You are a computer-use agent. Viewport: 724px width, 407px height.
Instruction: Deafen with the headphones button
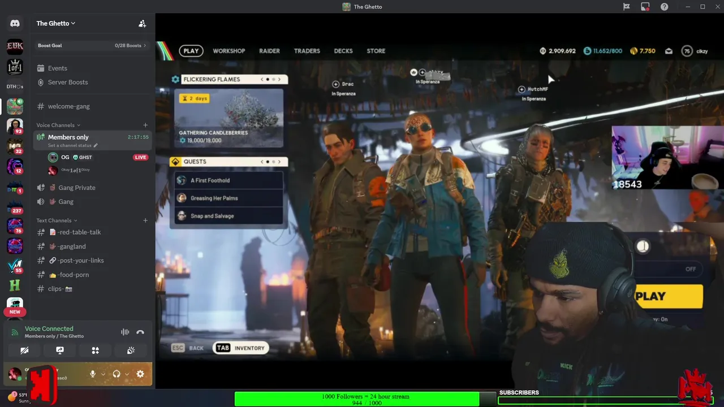coord(116,374)
